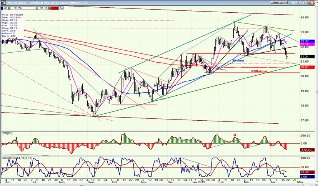
Task: Click the CCI 200.00 scale label
Action: pyautogui.click(x=305, y=136)
